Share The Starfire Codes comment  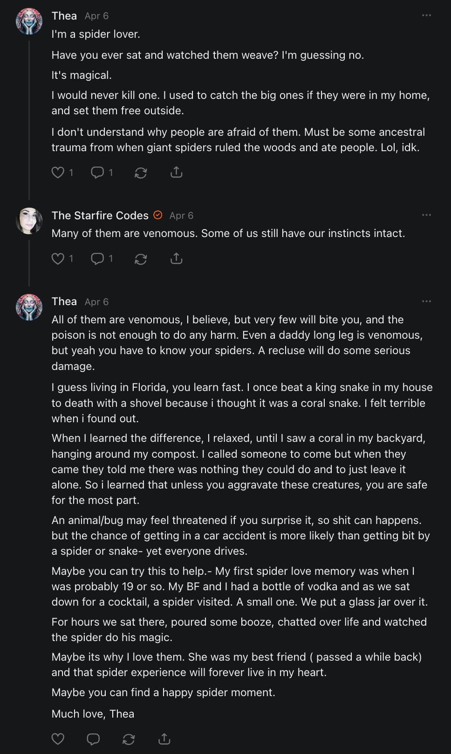pyautogui.click(x=176, y=258)
